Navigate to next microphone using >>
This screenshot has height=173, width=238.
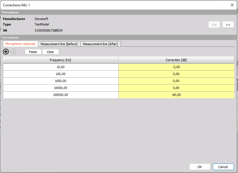pos(228,24)
